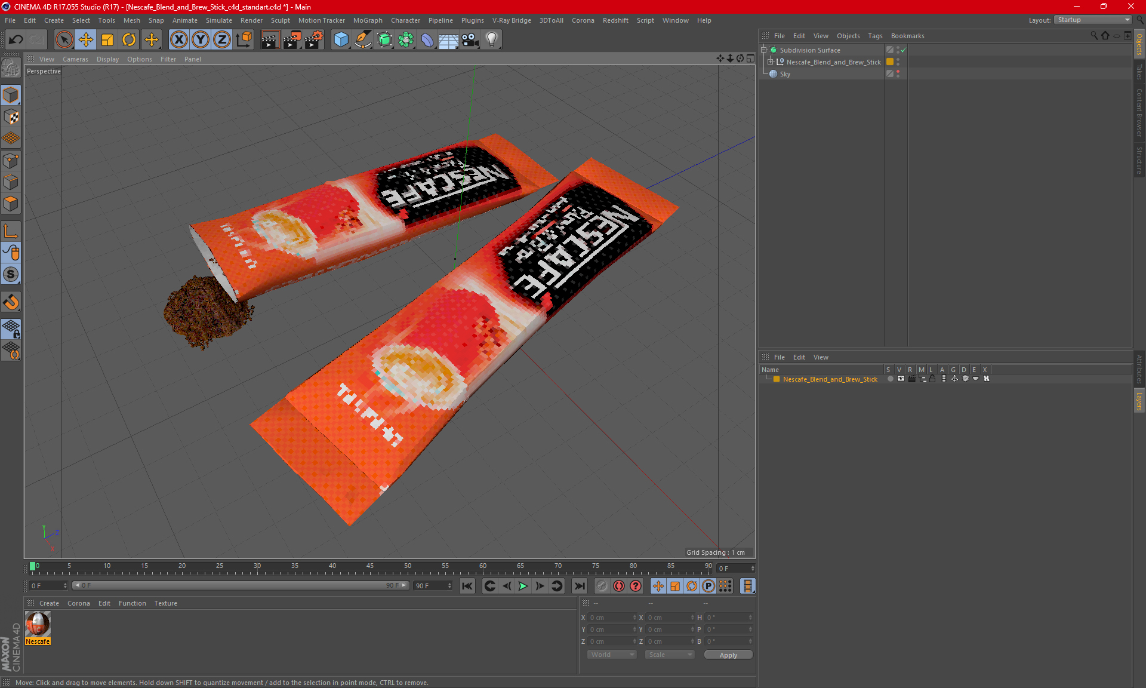The height and width of the screenshot is (688, 1146).
Task: Toggle X-axis lock button
Action: tap(178, 40)
